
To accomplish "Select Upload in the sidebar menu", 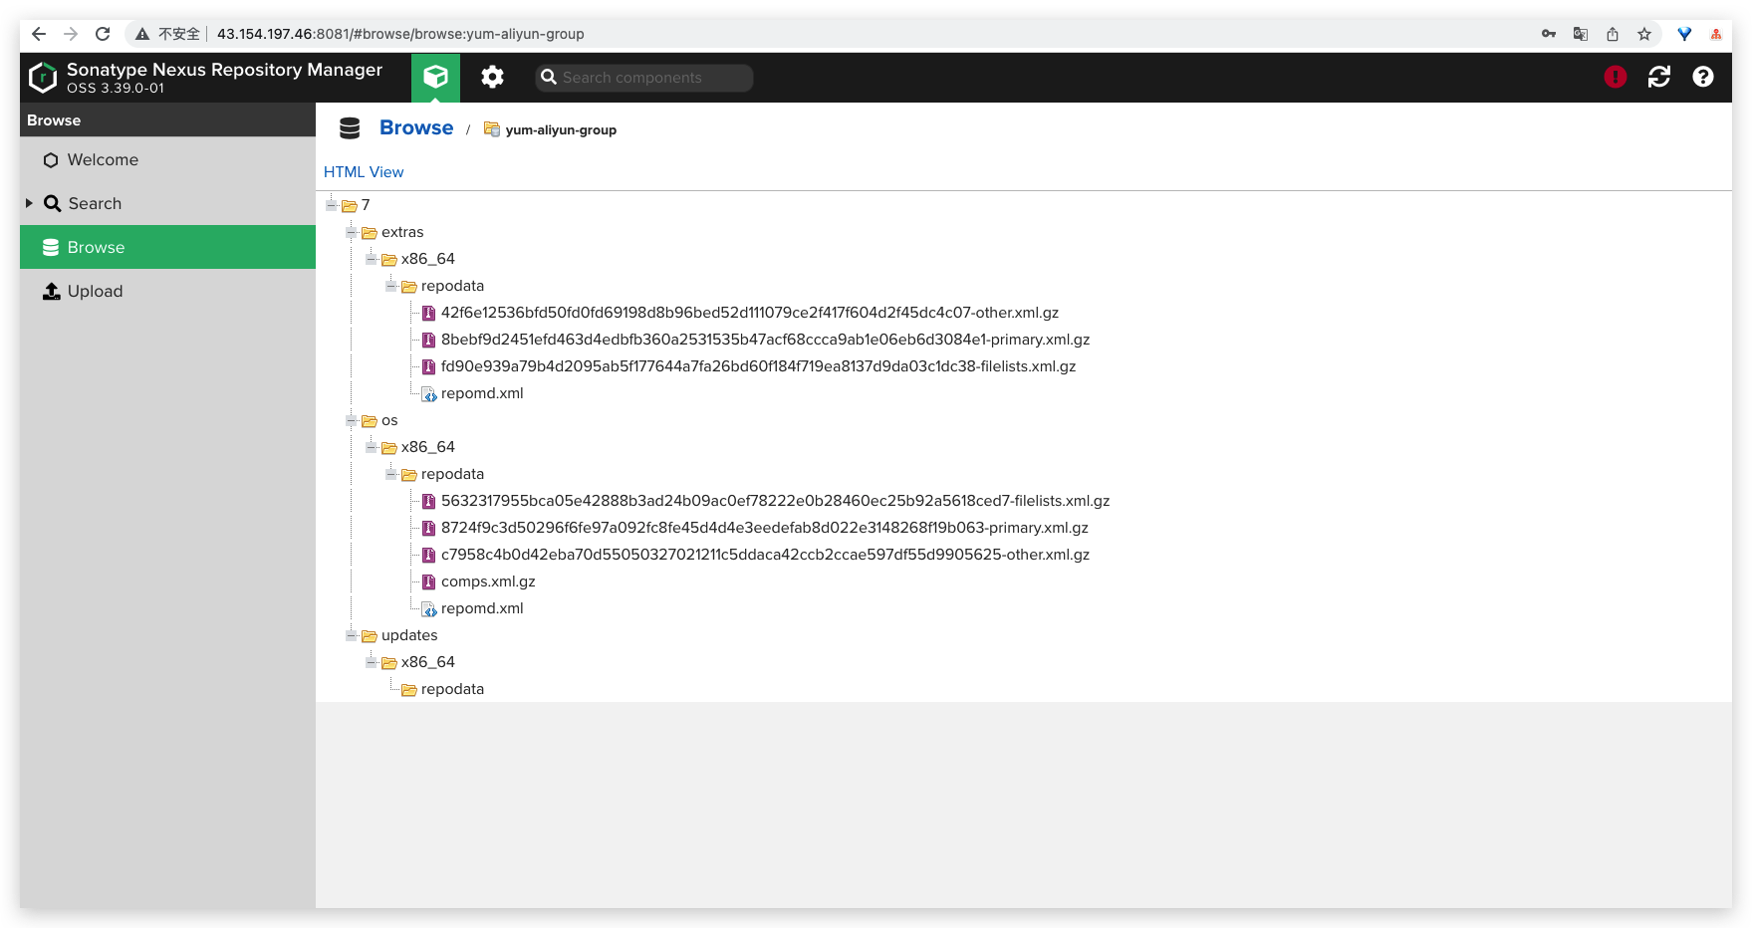I will pyautogui.click(x=95, y=292).
